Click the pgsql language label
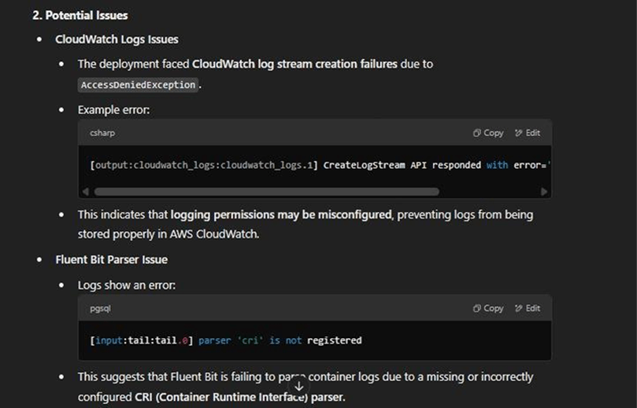Screen dimensions: 637x408 pyautogui.click(x=100, y=309)
